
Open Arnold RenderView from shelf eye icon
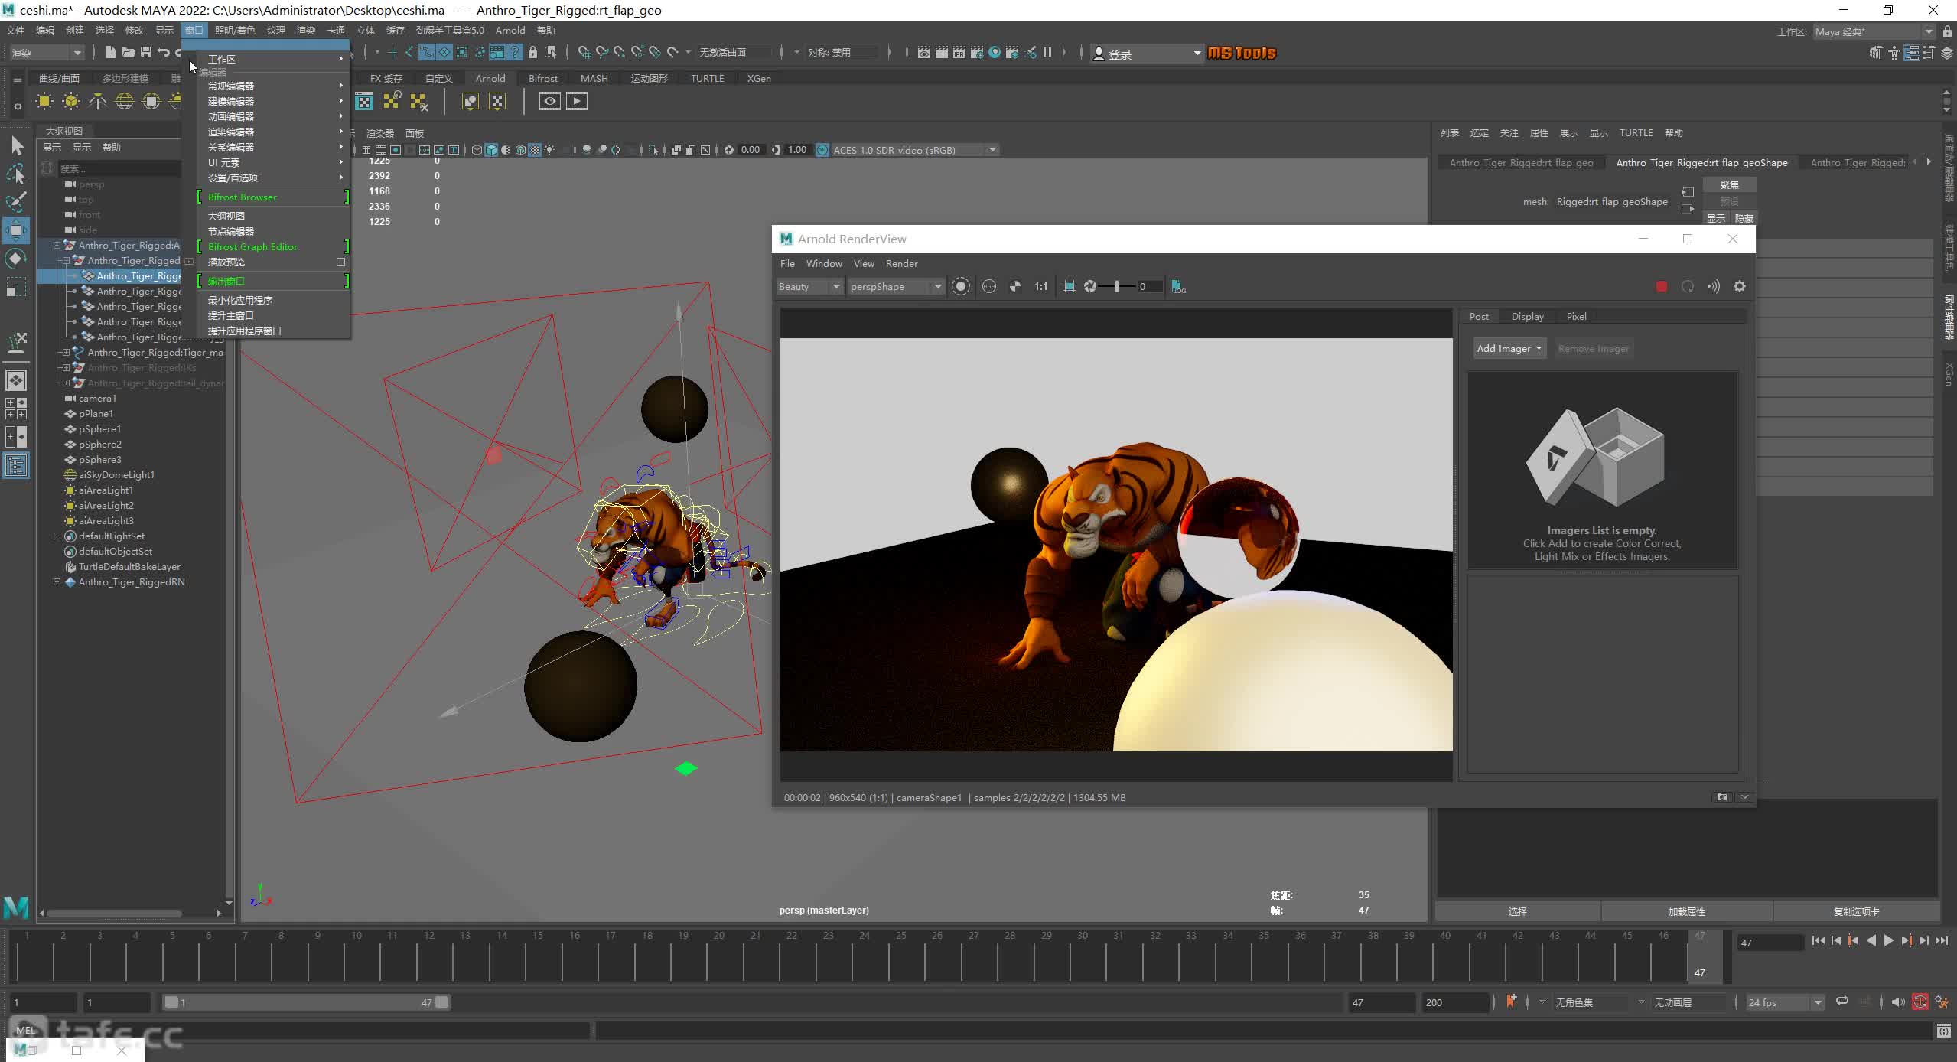(x=549, y=101)
